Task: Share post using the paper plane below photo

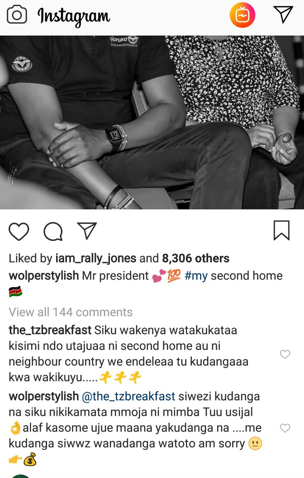Action: 87,231
